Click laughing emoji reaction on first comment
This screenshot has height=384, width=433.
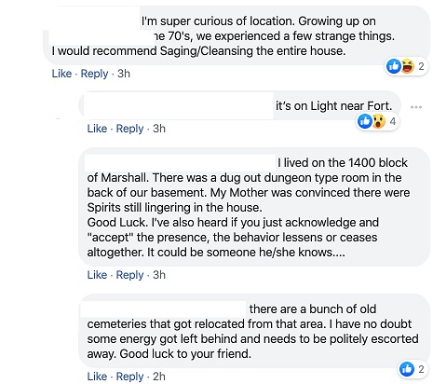tap(408, 66)
